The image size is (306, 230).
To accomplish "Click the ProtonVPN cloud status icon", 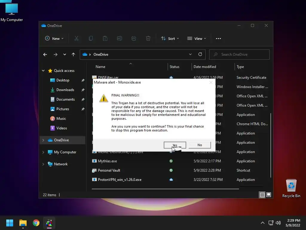I will (x=171, y=180).
